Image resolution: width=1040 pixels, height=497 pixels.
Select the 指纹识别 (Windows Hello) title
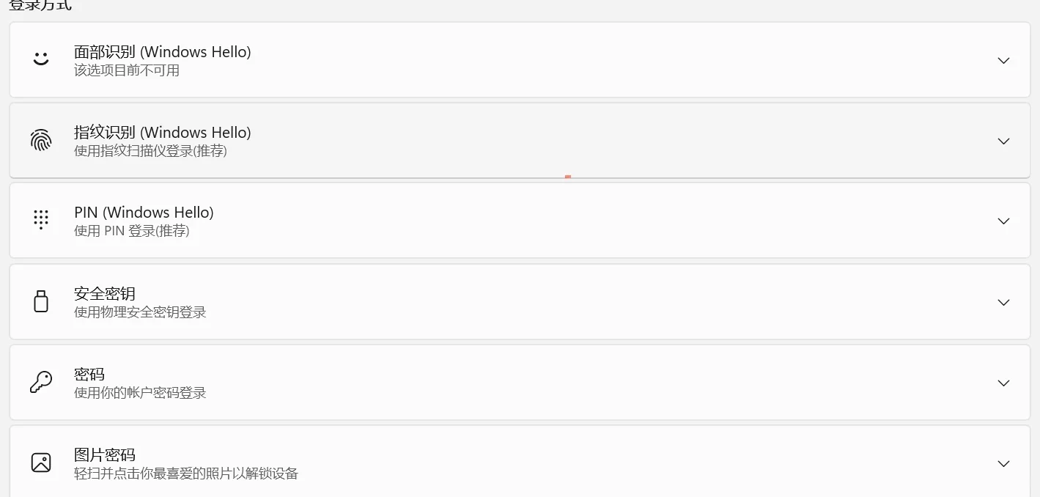(x=162, y=133)
